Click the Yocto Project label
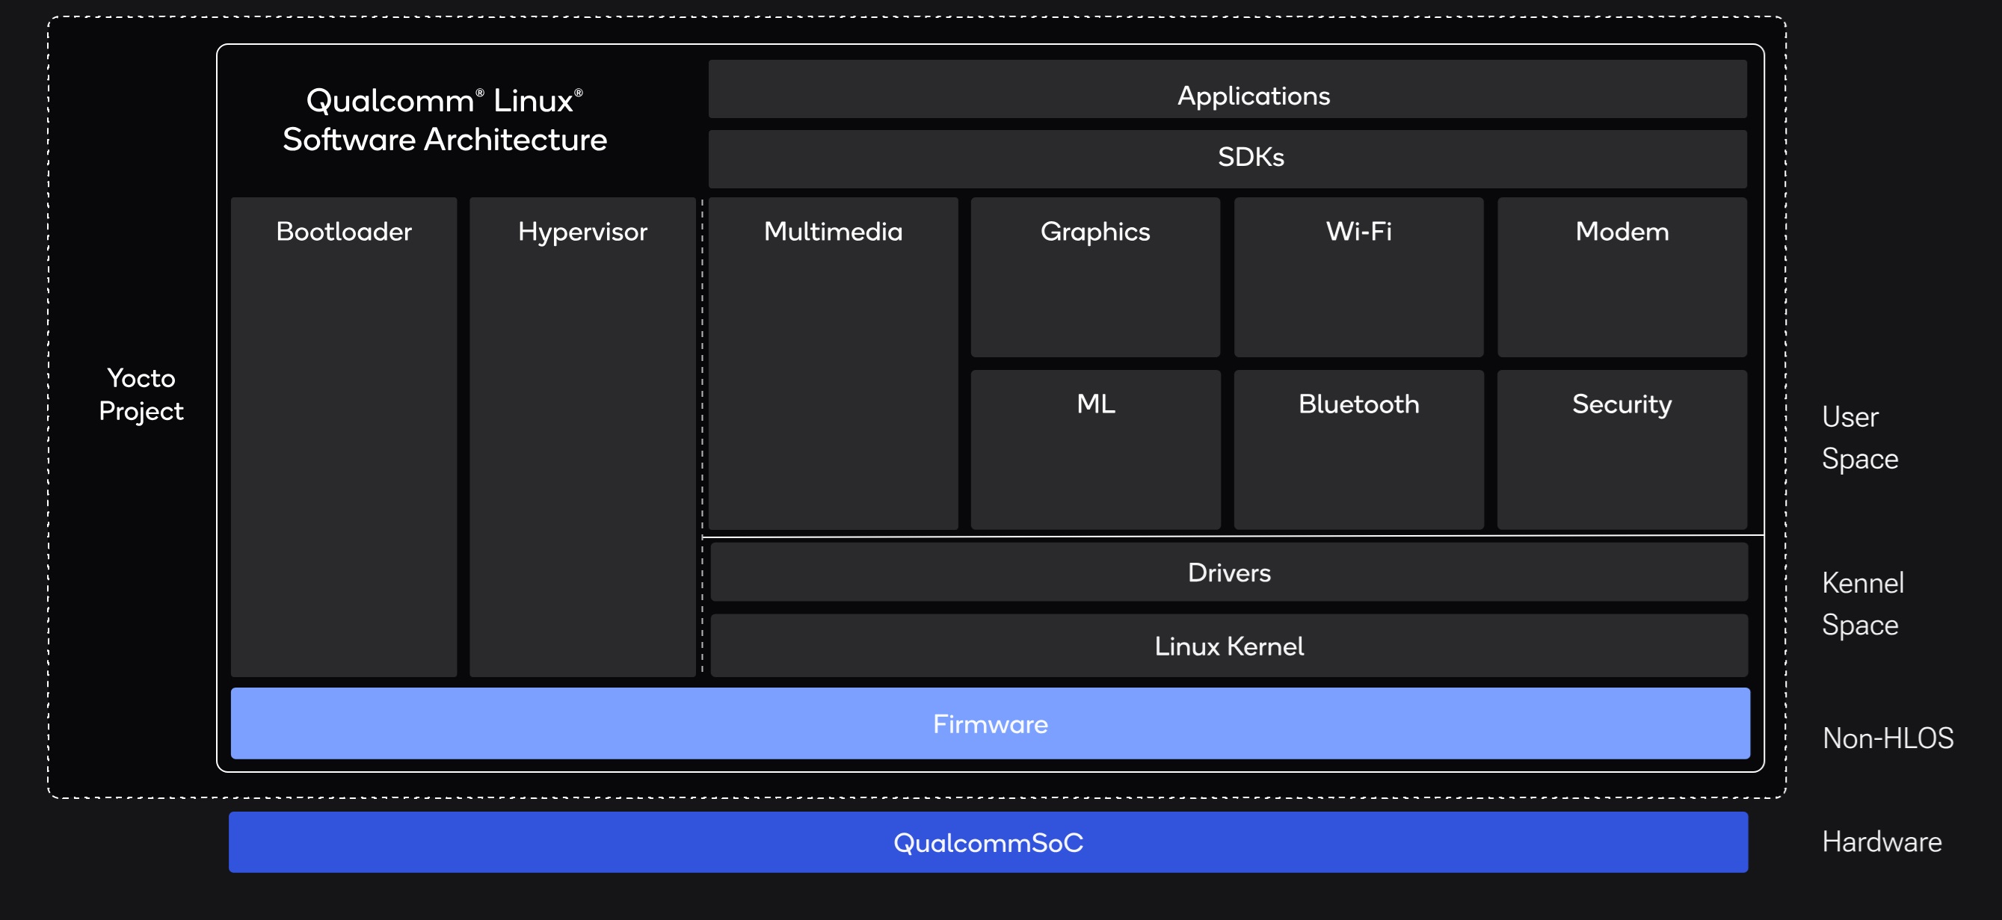Image resolution: width=2002 pixels, height=920 pixels. pyautogui.click(x=141, y=394)
